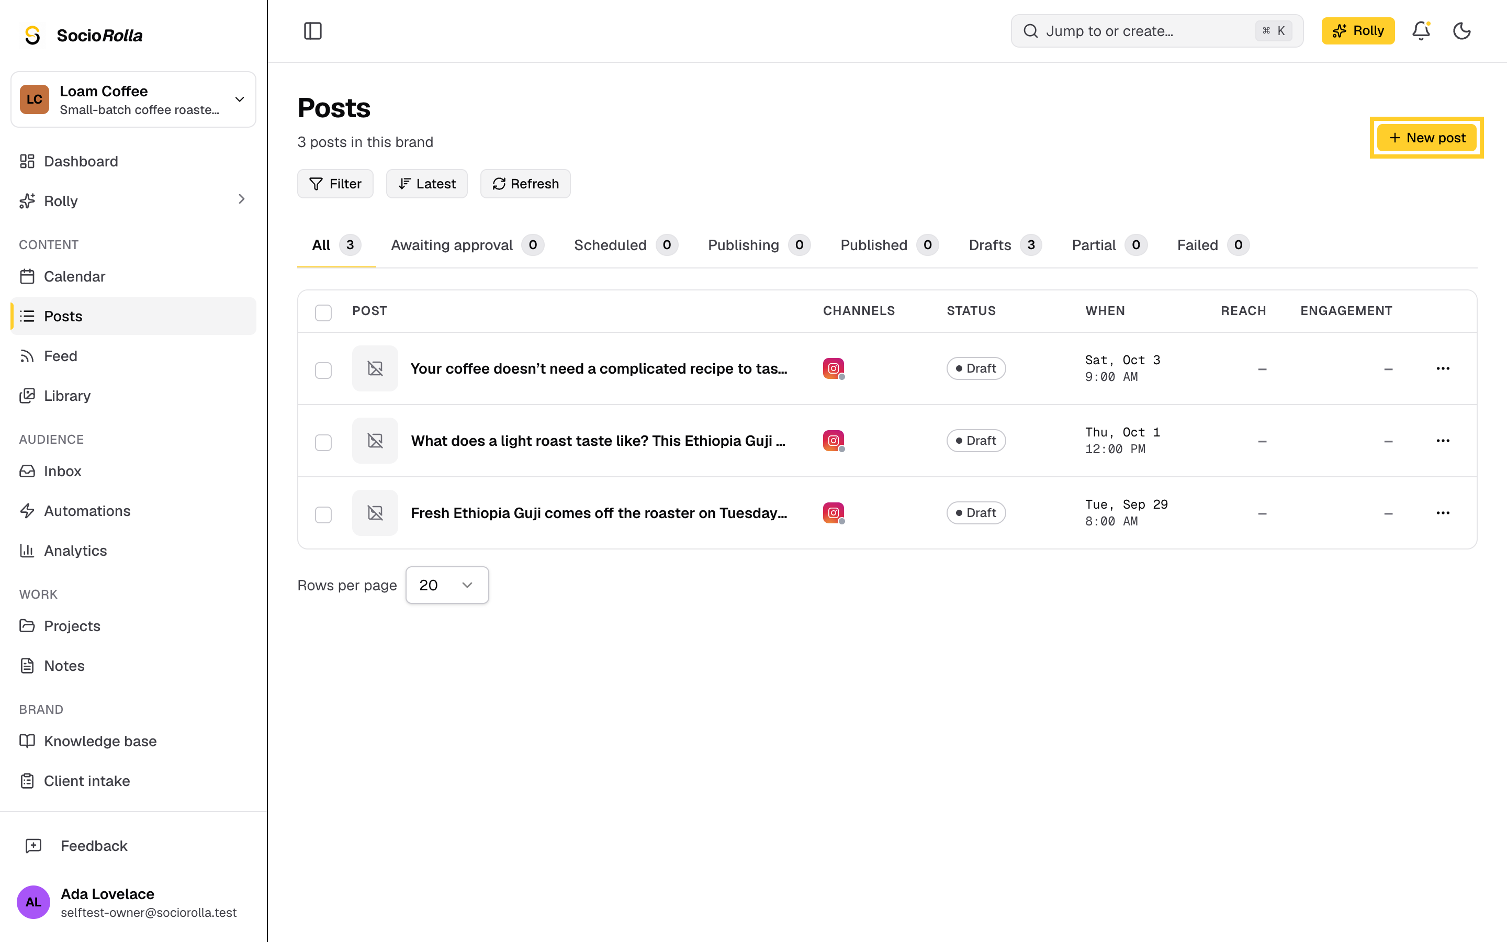Click Instagram channel icon on 'Fresh Ethiopia Guji' post

click(x=833, y=513)
